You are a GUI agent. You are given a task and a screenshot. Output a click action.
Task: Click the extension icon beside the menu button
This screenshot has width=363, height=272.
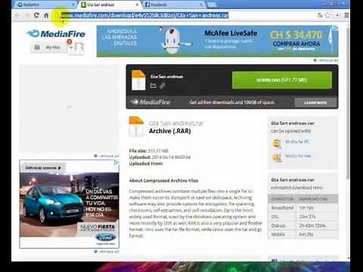coord(337,15)
